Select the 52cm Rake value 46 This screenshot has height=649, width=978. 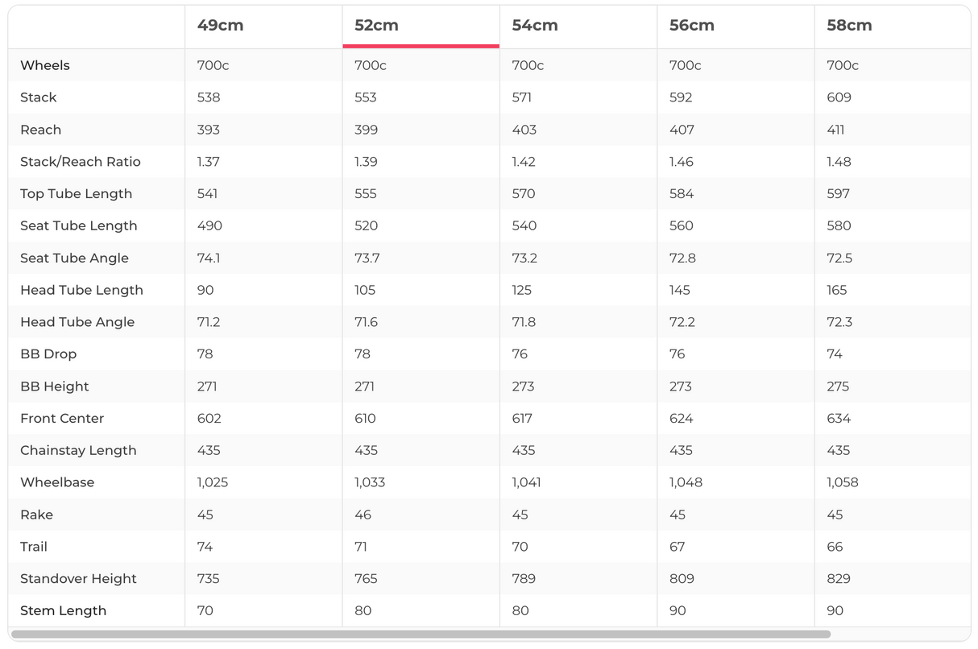[x=363, y=515]
